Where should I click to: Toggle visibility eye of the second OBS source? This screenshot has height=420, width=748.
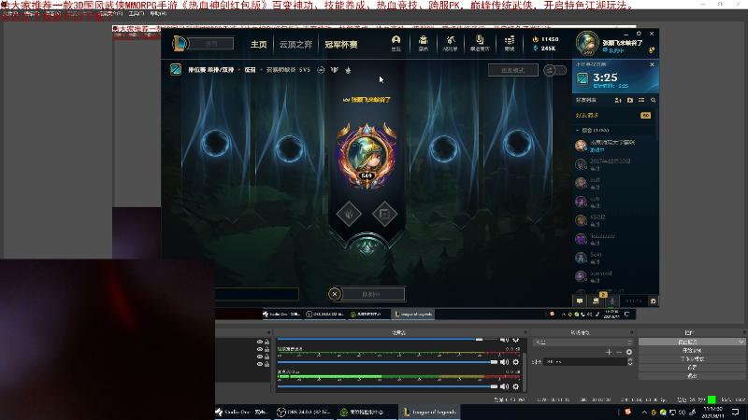(260, 349)
